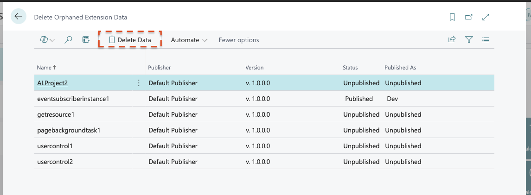Image resolution: width=531 pixels, height=195 pixels.
Task: Open the copilot dropdown in the toolbar
Action: (47, 40)
